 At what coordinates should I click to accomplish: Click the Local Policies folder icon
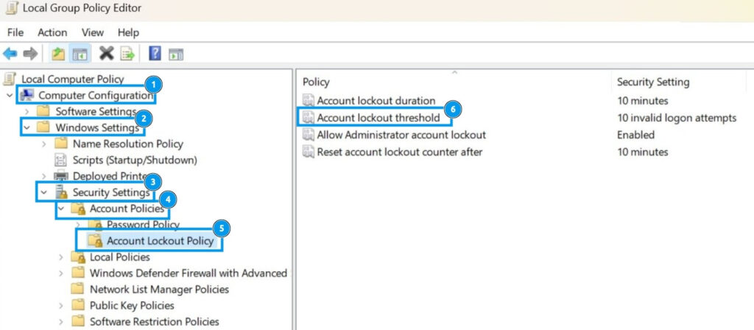(x=78, y=257)
